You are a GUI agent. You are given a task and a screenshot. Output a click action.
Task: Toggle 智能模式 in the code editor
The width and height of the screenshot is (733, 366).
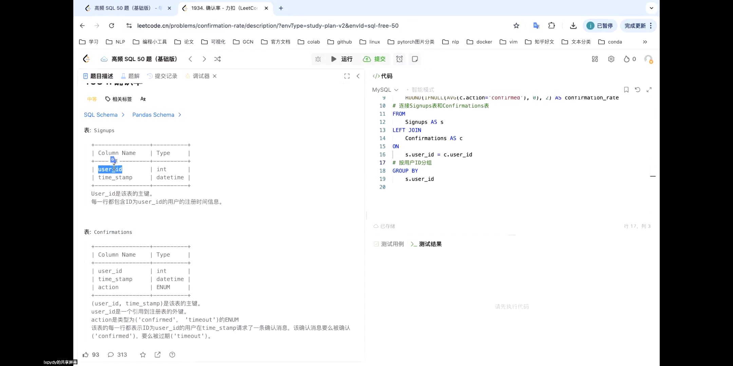422,89
